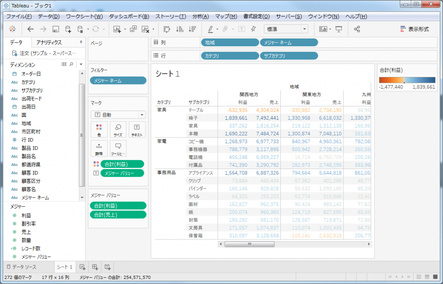Open the dimensions pane dropdown arrow
This screenshot has width=443, height=284.
[x=81, y=64]
